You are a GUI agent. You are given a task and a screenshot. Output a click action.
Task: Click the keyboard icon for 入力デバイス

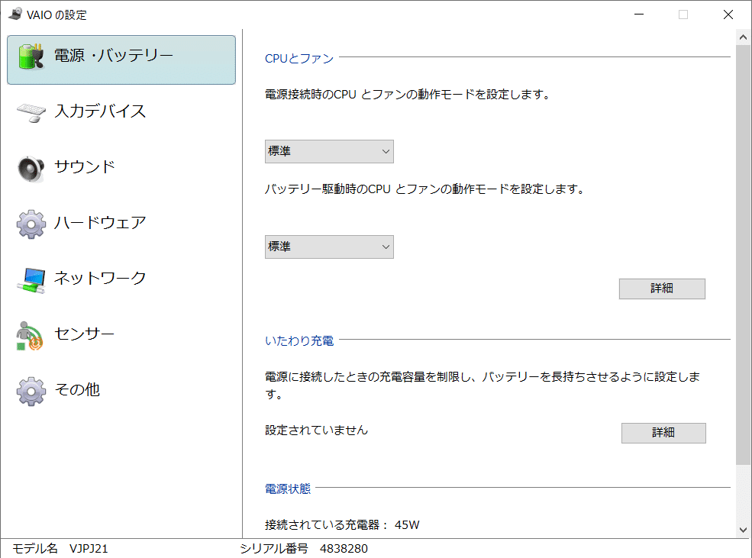[31, 113]
